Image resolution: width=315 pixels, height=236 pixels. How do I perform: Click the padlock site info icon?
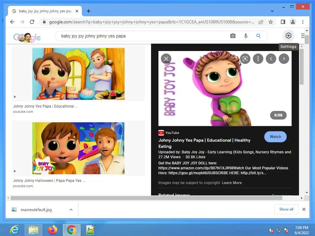tap(44, 22)
